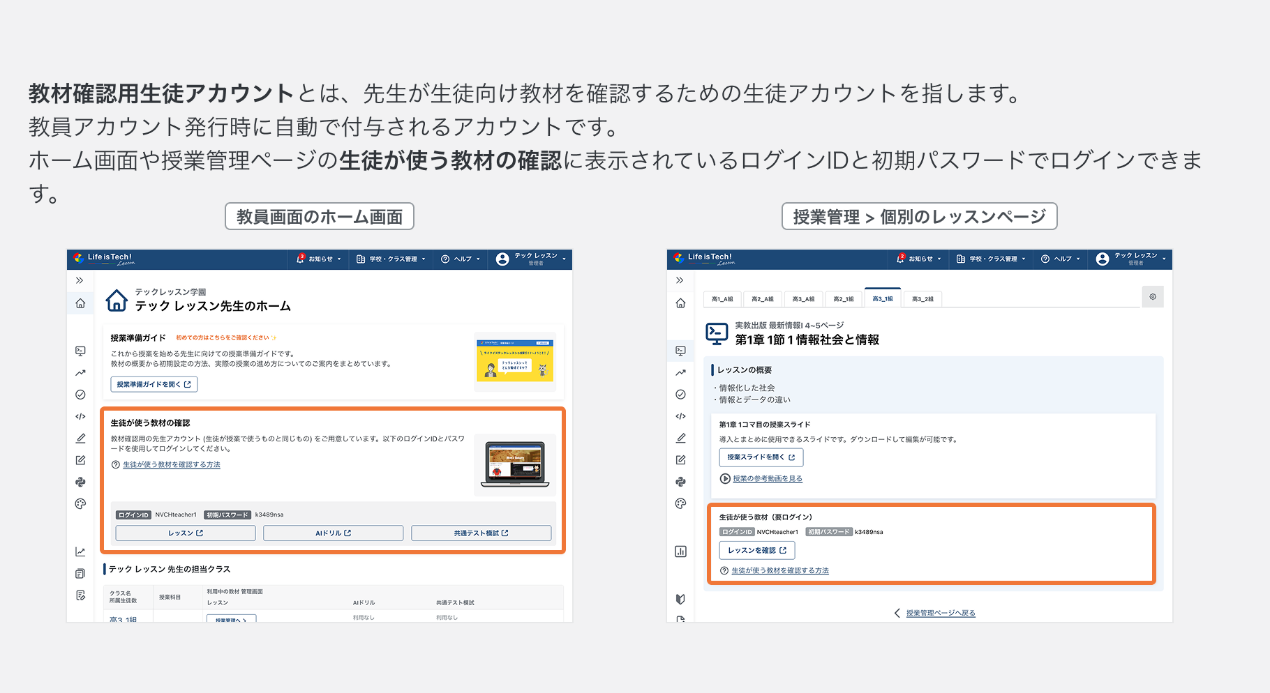Click the 生徒が使う教材を確認する方法 link on the lesson page screenshot
Screen dimensions: 1270x693
pyautogui.click(x=780, y=570)
